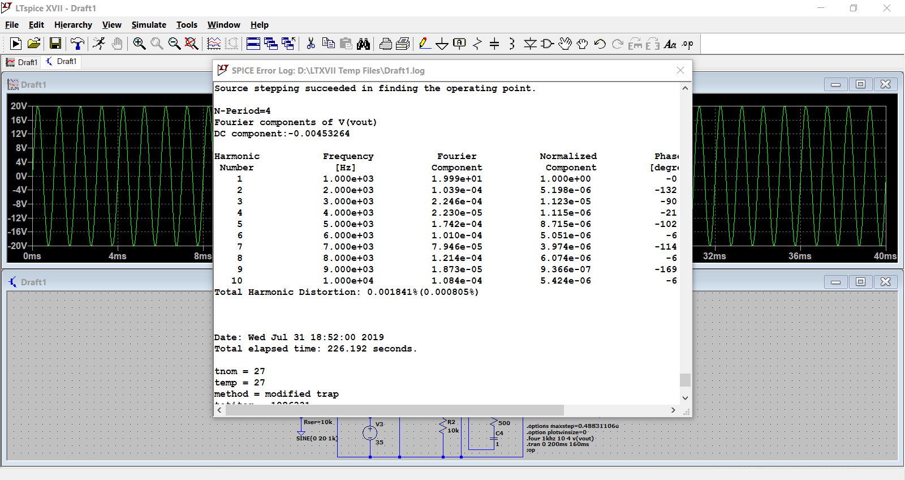Screen dimensions: 905x480
Task: Select the Cut scissors tool
Action: 311,44
